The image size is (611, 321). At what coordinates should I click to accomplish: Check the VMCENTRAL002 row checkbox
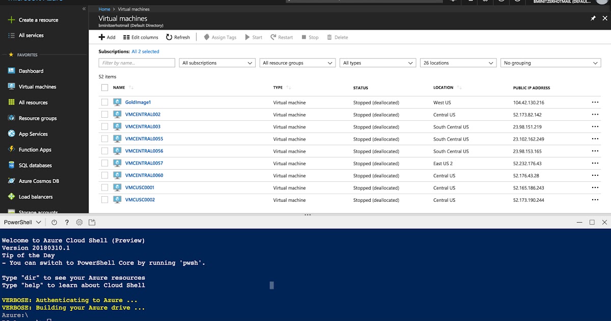104,114
